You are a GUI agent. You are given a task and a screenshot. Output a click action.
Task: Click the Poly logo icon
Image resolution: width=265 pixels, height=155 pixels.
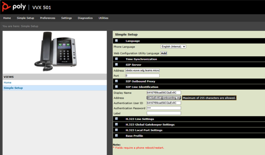point(7,7)
